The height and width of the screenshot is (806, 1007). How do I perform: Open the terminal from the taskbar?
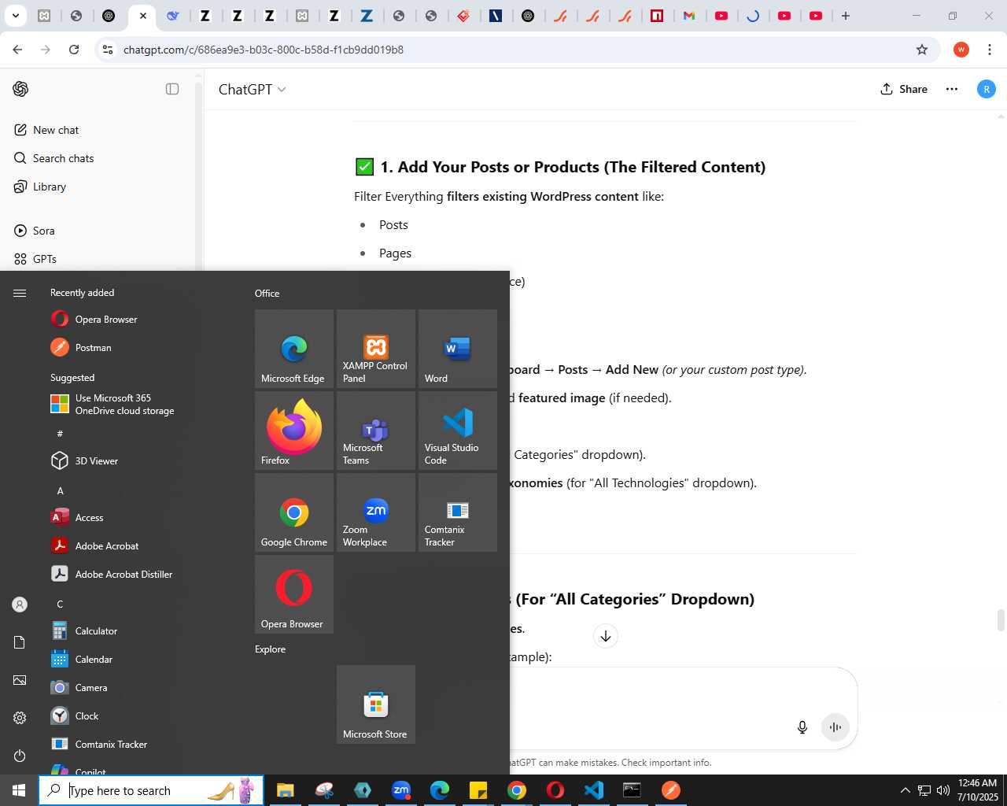click(x=633, y=790)
